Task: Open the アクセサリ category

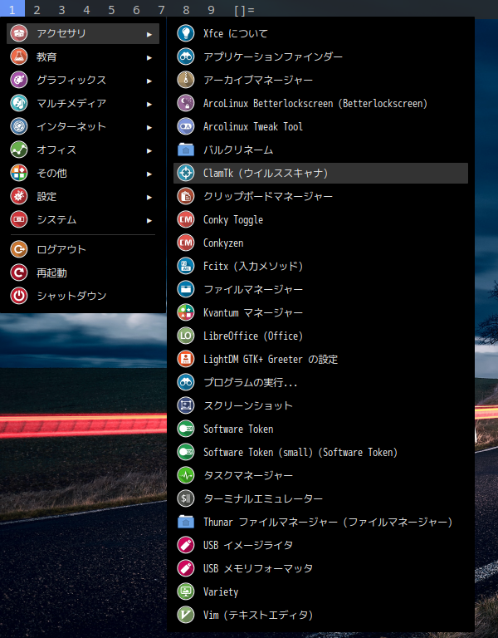Action: (83, 33)
